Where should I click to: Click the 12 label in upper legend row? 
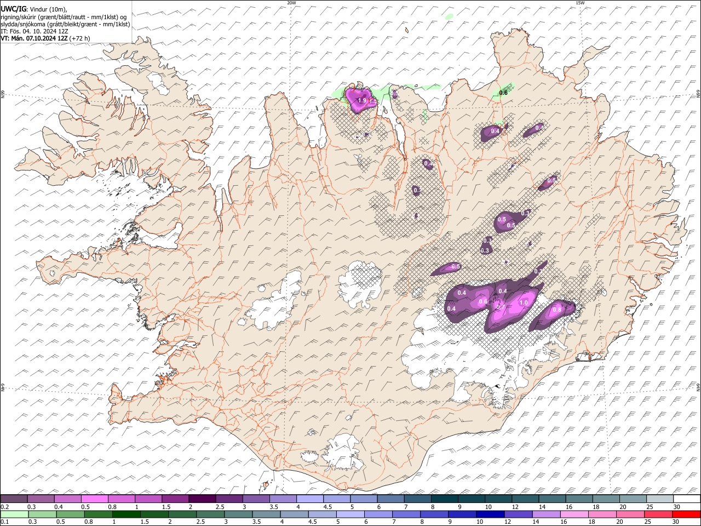pos(515,507)
